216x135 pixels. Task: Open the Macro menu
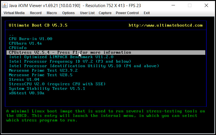click(52, 13)
